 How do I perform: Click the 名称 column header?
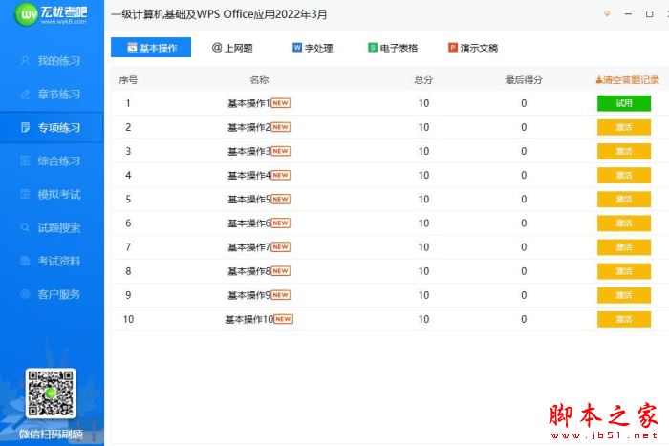pyautogui.click(x=259, y=79)
